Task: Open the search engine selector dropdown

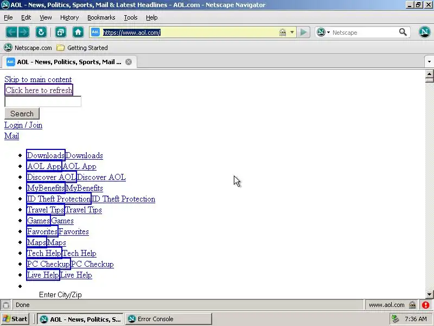Action: (x=323, y=33)
